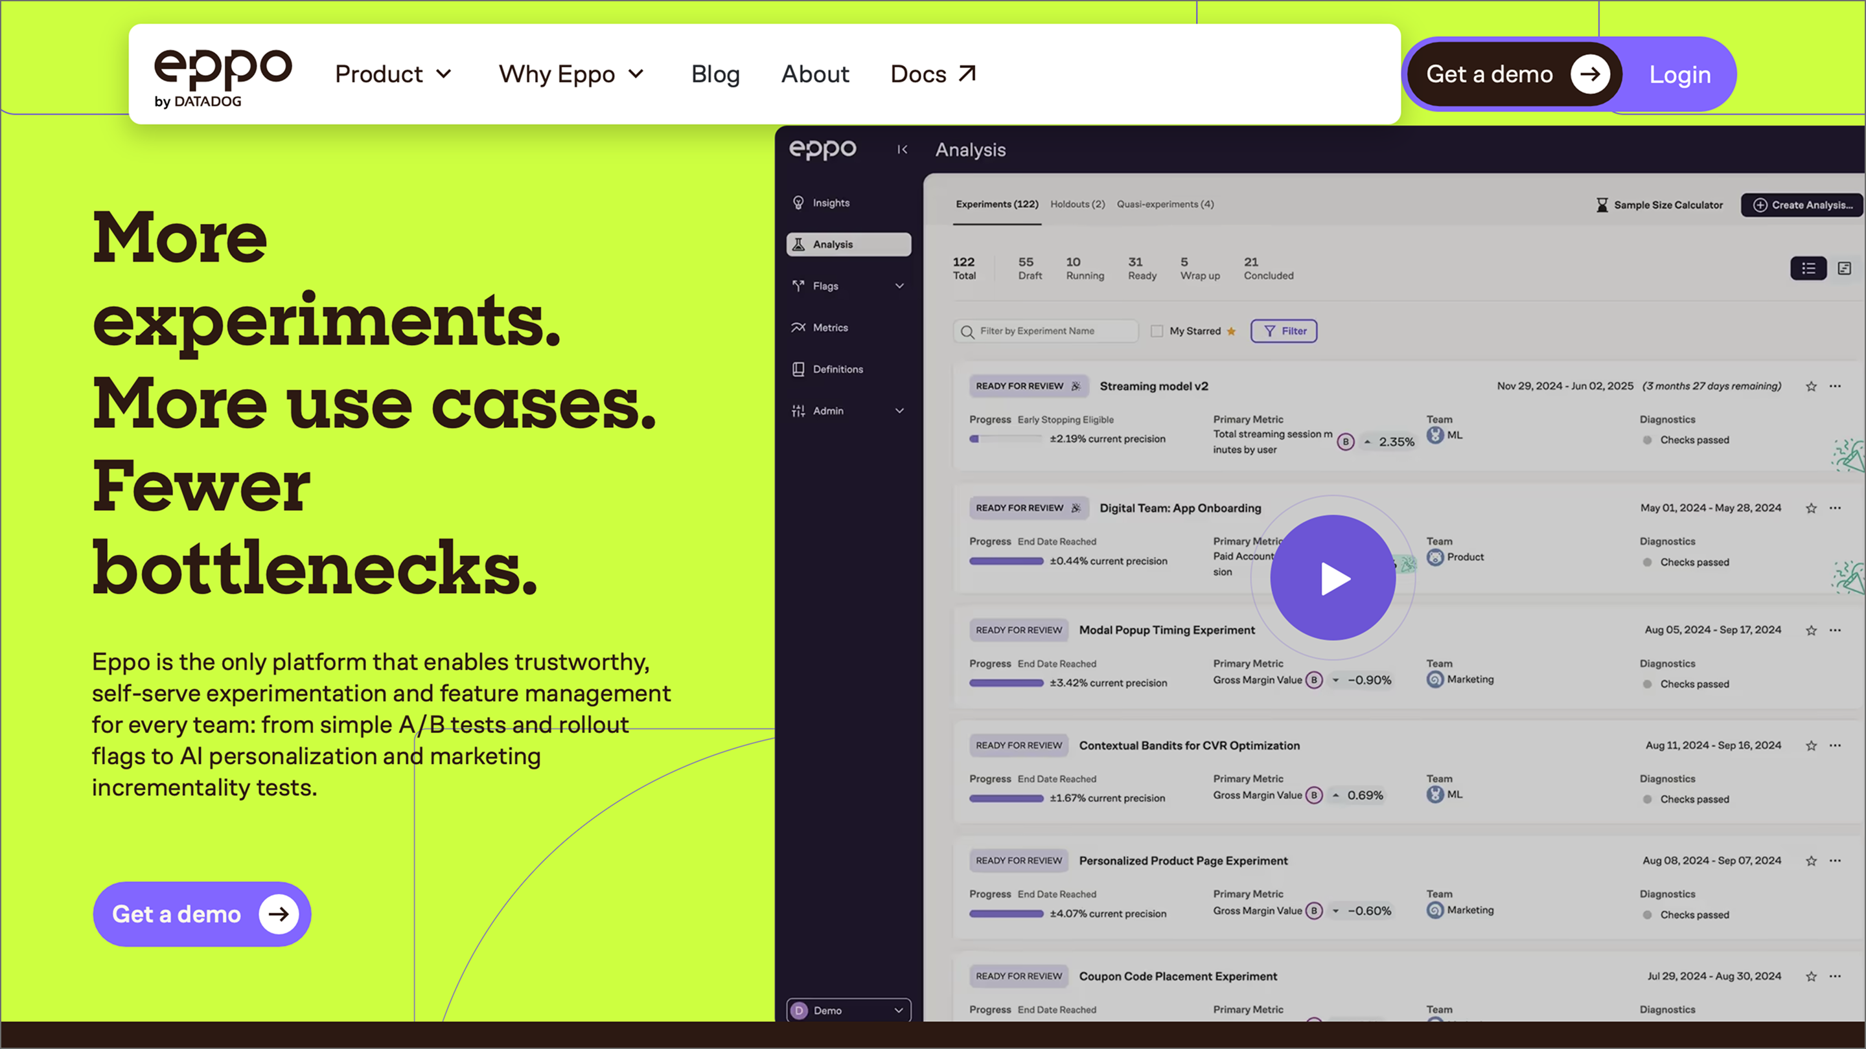Click the hero Get a demo button
Image resolution: width=1866 pixels, height=1049 pixels.
coord(202,914)
